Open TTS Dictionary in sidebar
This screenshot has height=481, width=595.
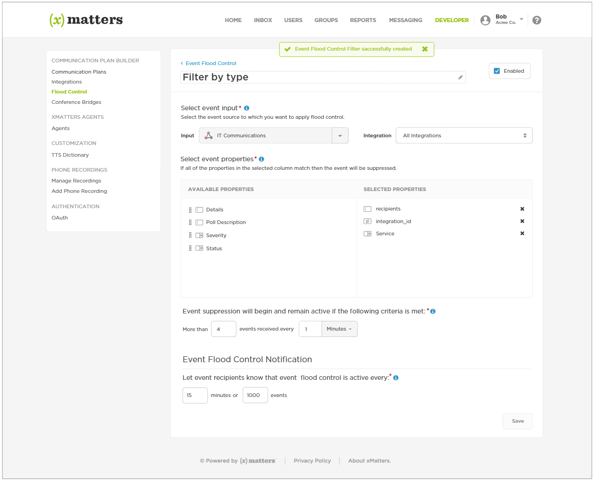click(70, 155)
